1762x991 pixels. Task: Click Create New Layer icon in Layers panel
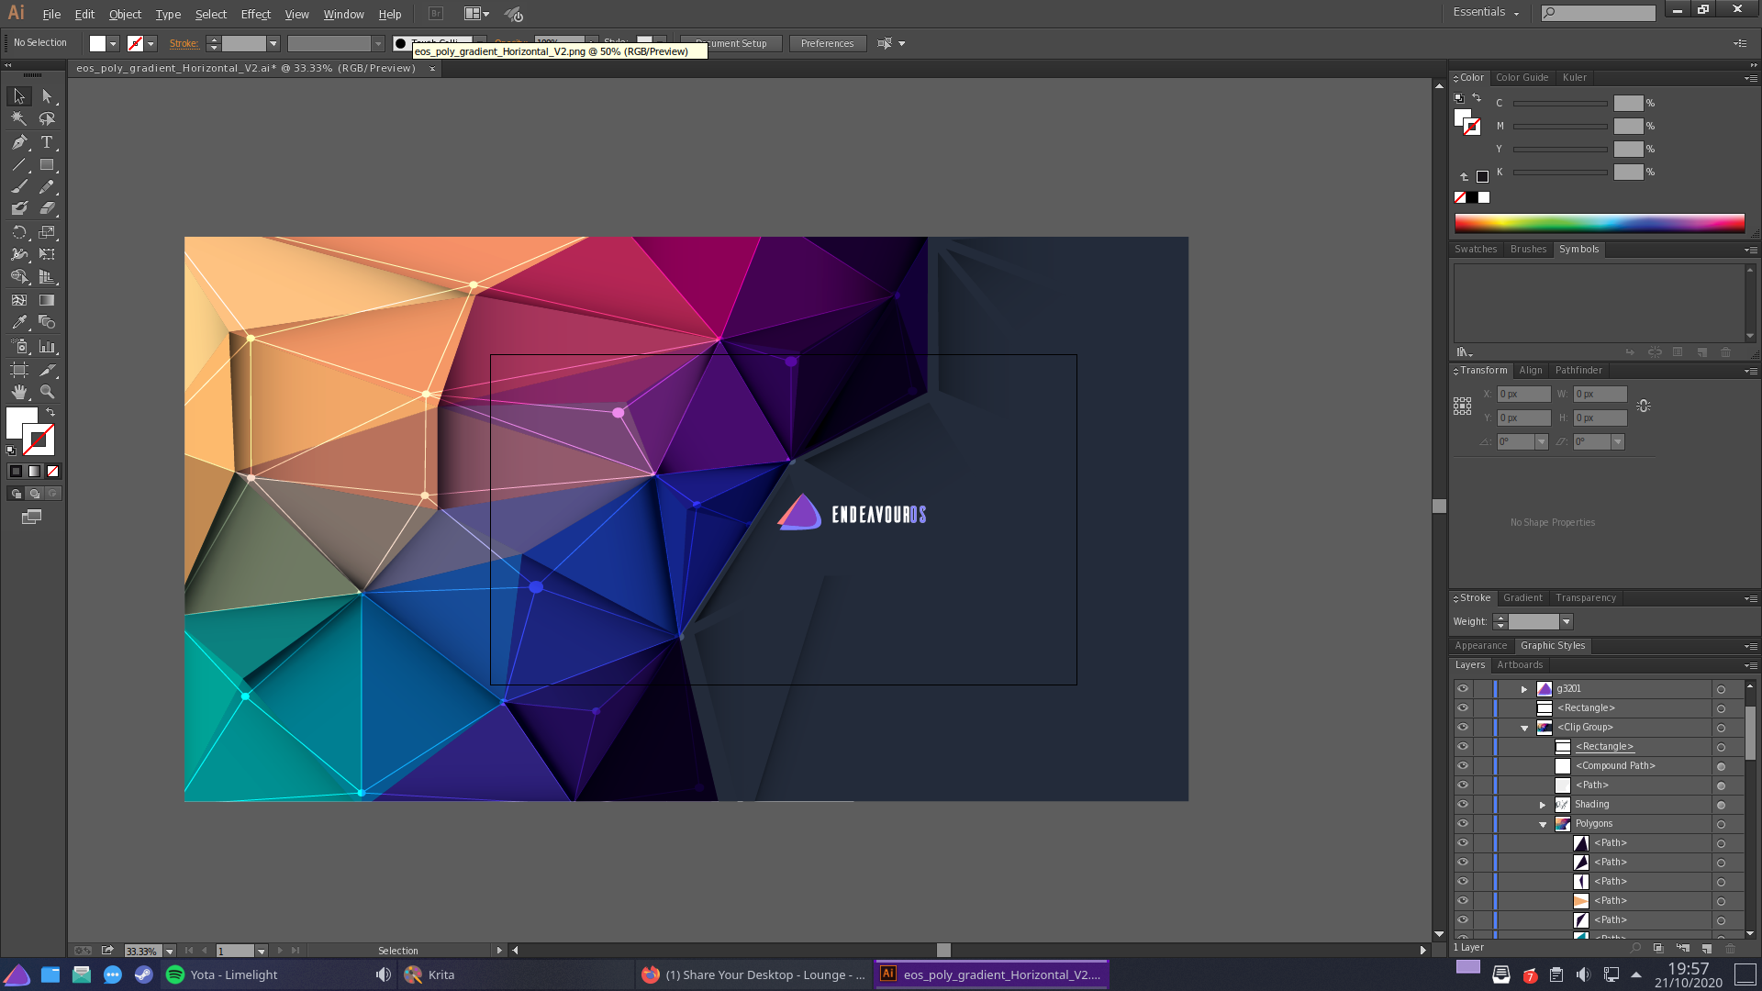tap(1706, 948)
